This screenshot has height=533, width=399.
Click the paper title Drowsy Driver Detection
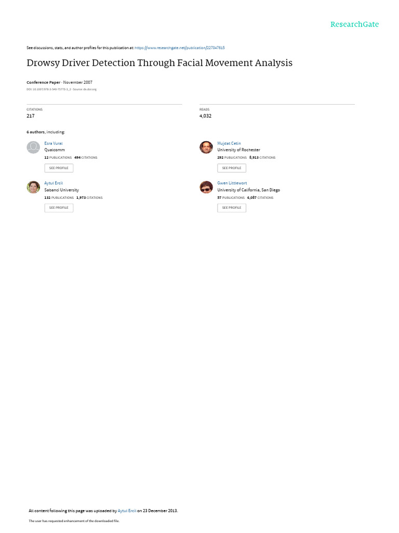tap(159, 63)
